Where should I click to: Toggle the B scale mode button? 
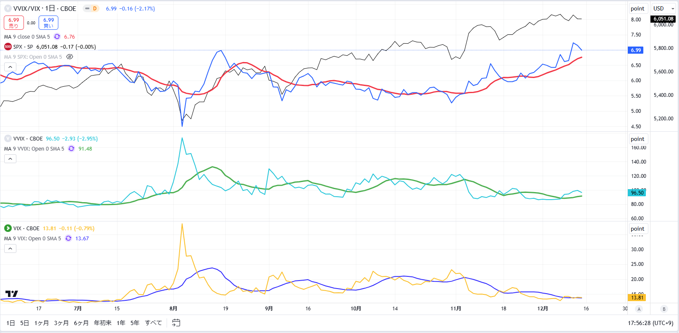coord(664,309)
